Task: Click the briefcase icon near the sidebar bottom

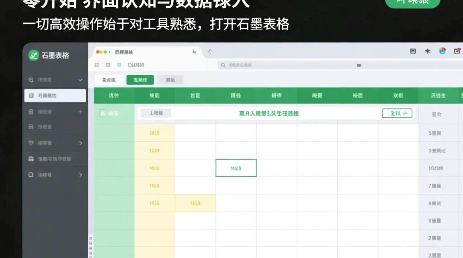Action: tap(31, 159)
